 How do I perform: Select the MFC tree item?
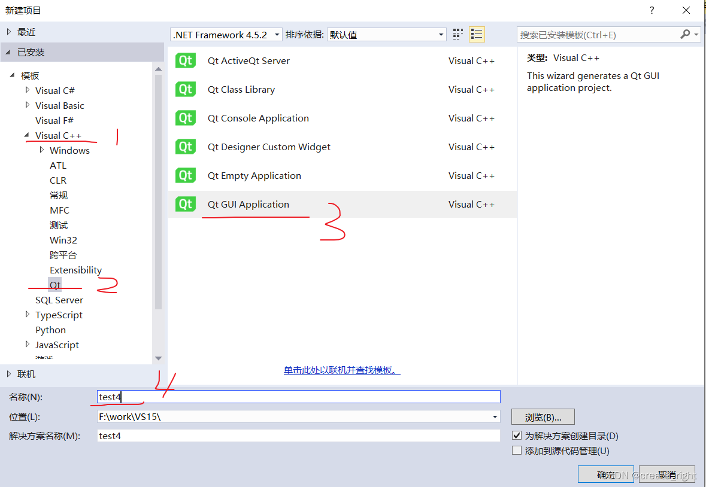[59, 210]
